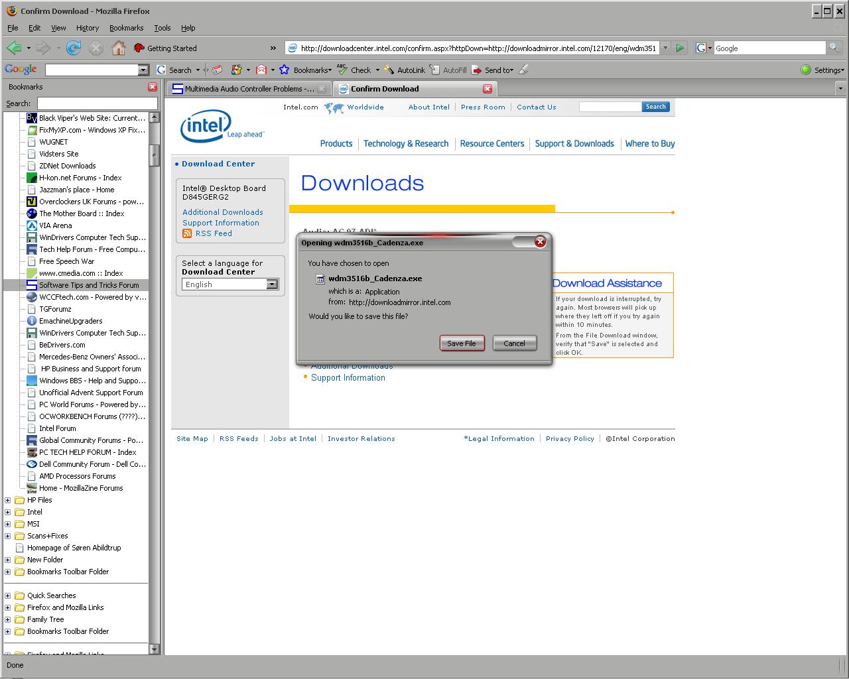This screenshot has width=849, height=679.
Task: Open the Send to toolbar menu
Action: tap(492, 70)
